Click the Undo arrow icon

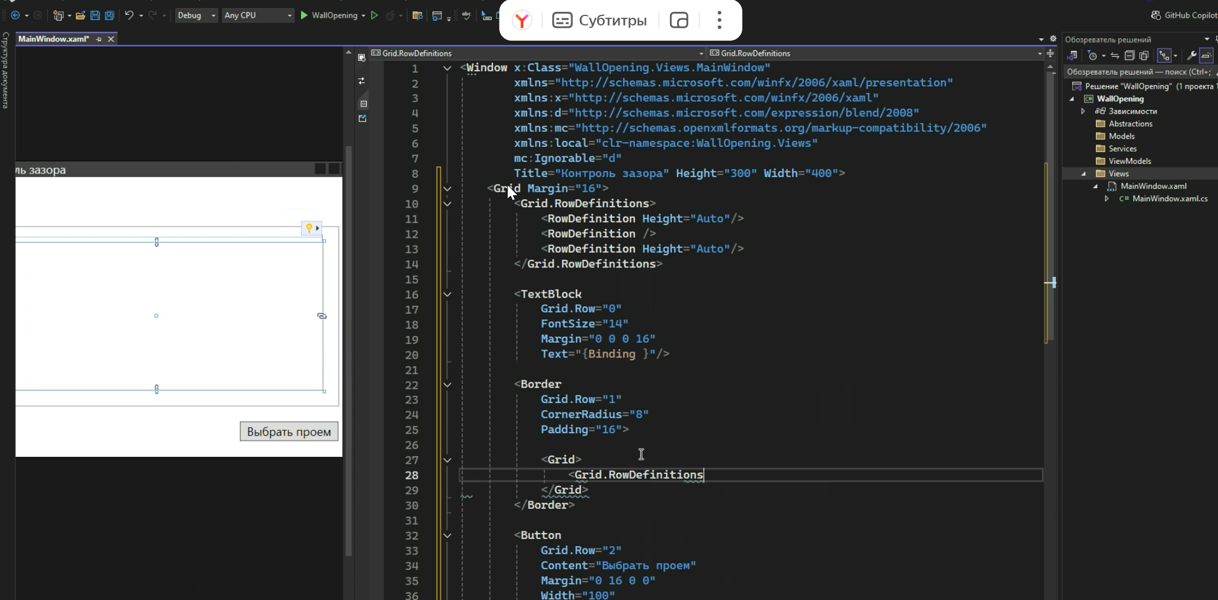point(129,15)
